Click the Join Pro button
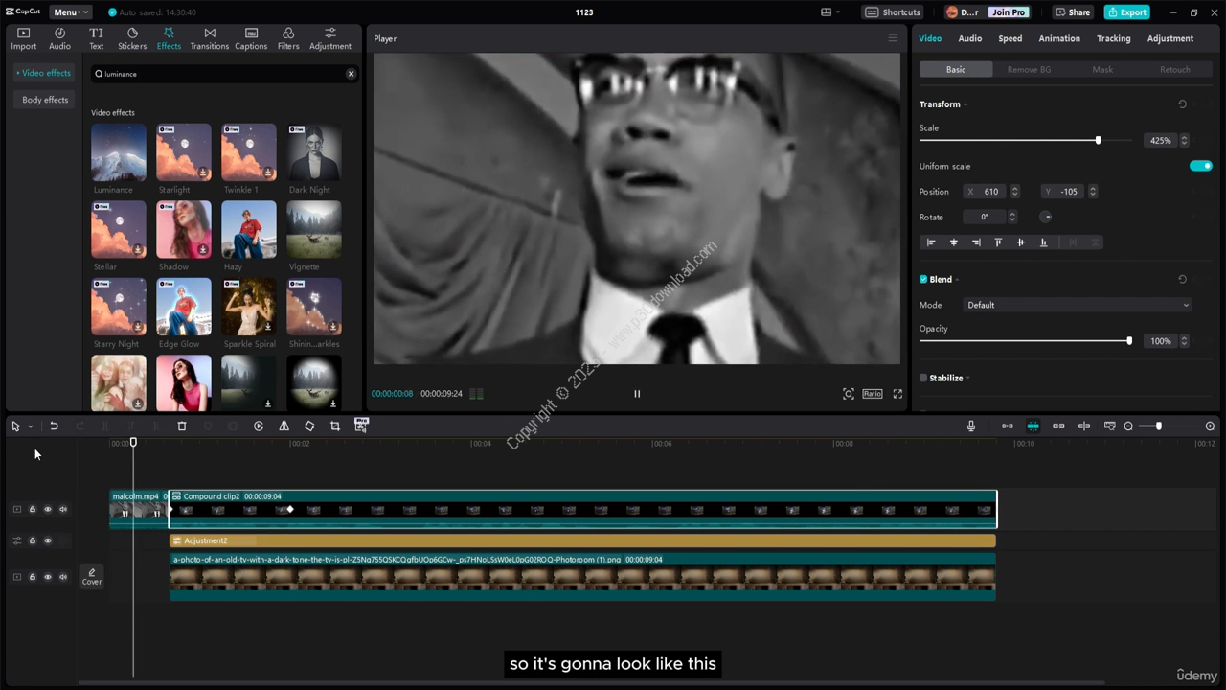Viewport: 1226px width, 690px height. pos(1009,12)
